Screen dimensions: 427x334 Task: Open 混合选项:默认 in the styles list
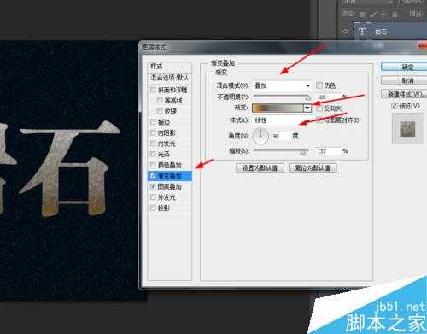pyautogui.click(x=170, y=78)
